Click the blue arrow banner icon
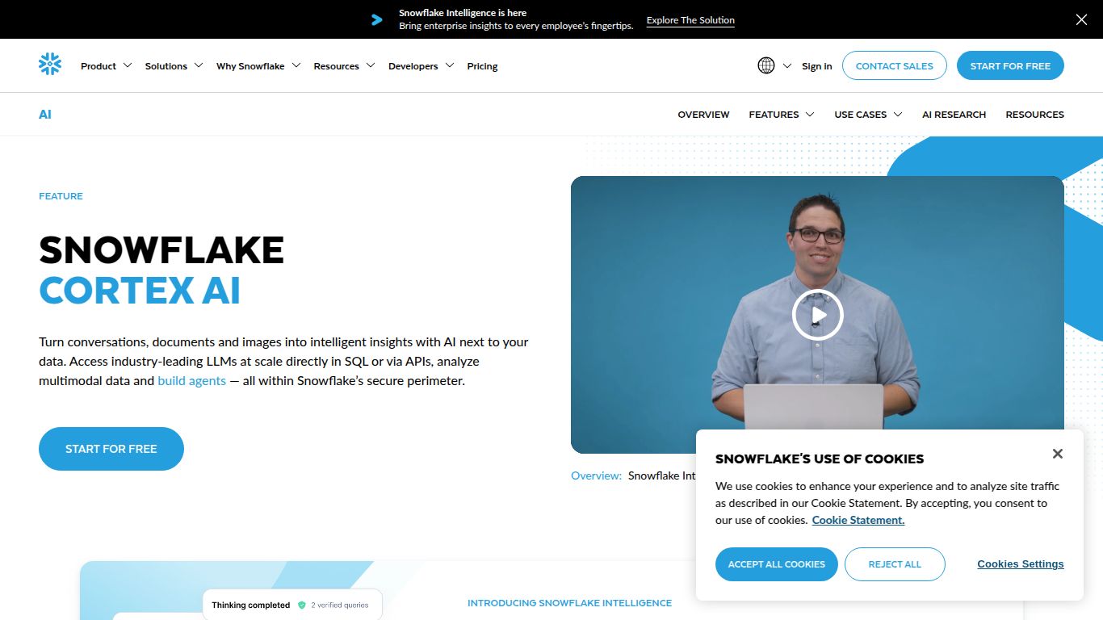The width and height of the screenshot is (1103, 620). (x=377, y=19)
